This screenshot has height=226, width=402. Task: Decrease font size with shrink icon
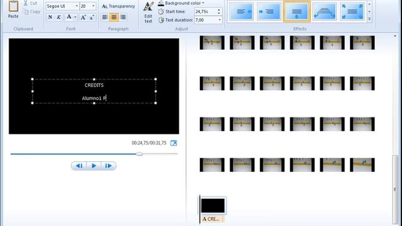pyautogui.click(x=92, y=17)
